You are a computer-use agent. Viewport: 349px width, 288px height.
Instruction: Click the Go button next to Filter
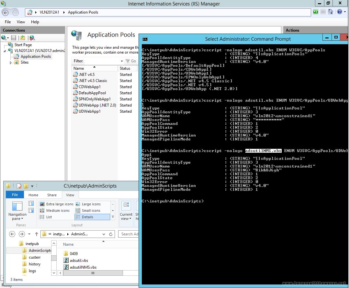tap(131, 61)
